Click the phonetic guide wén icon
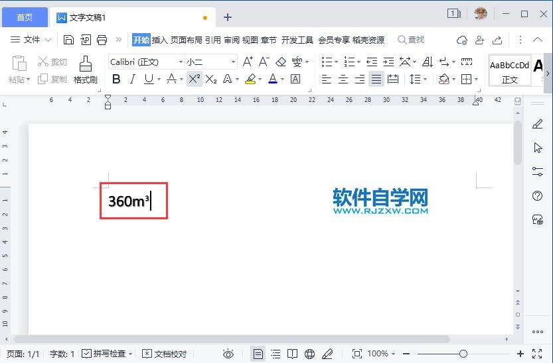The width and height of the screenshot is (553, 363). point(297,62)
